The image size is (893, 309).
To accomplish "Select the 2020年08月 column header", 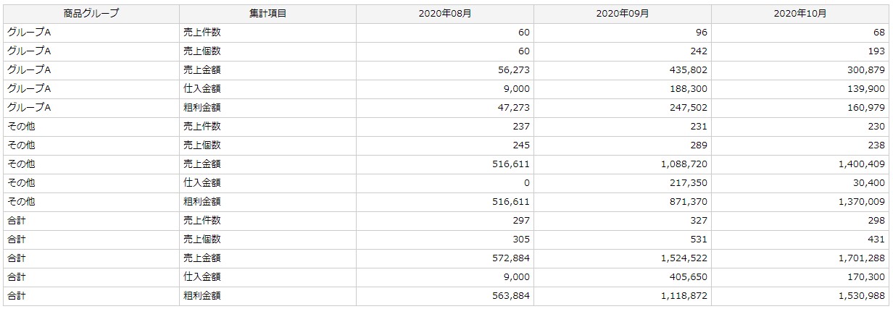I will click(445, 14).
